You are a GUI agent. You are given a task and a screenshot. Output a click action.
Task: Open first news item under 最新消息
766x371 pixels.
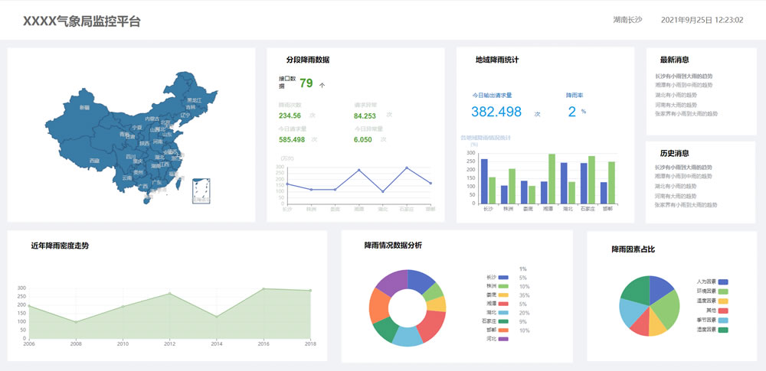point(683,76)
